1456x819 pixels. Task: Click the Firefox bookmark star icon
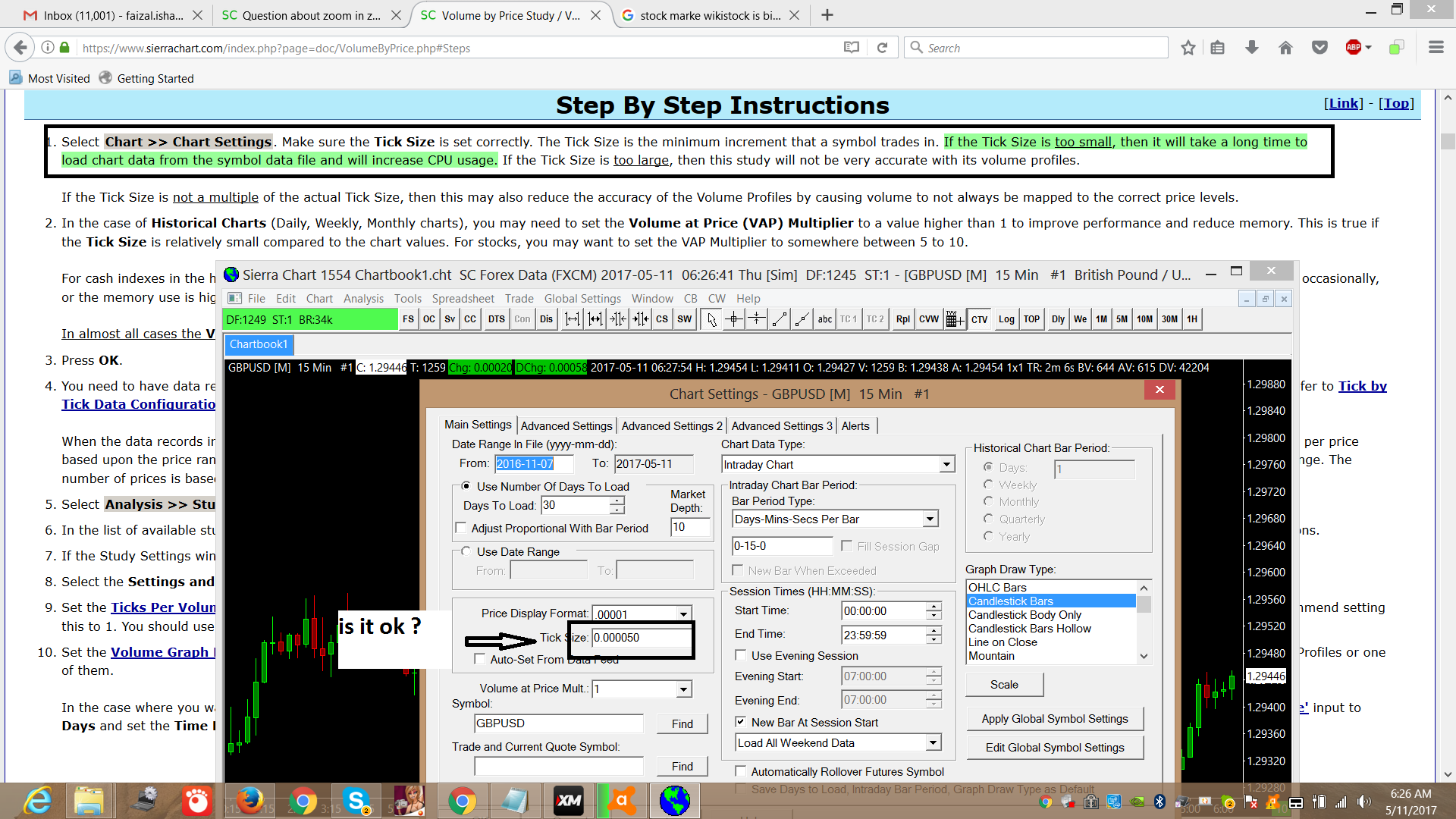tap(1188, 48)
